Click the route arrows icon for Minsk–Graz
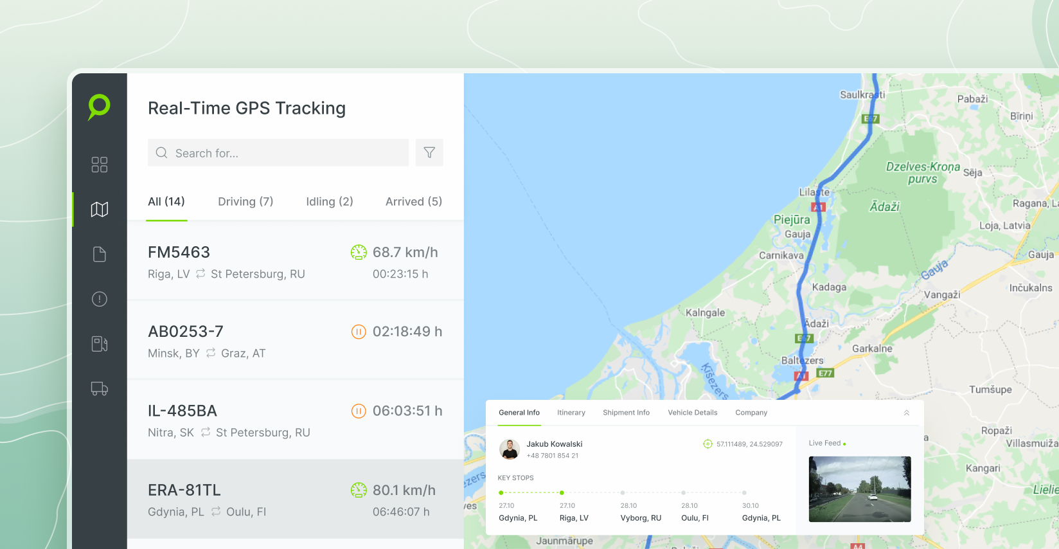Screen dimensions: 1059x549 pyautogui.click(x=211, y=353)
